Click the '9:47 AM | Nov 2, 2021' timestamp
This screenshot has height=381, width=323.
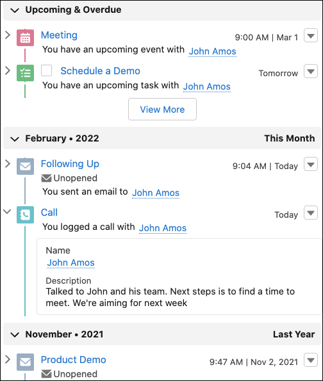[254, 362]
